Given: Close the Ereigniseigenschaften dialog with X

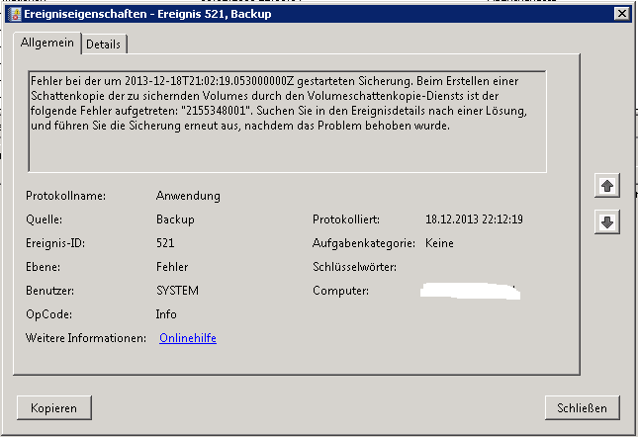Looking at the screenshot, I should click(619, 13).
